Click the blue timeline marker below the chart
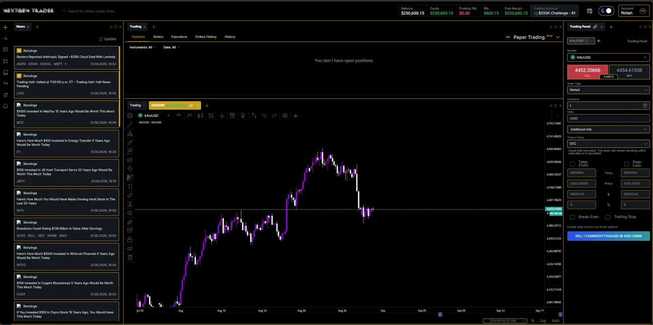This screenshot has width=653, height=325. tap(440, 314)
